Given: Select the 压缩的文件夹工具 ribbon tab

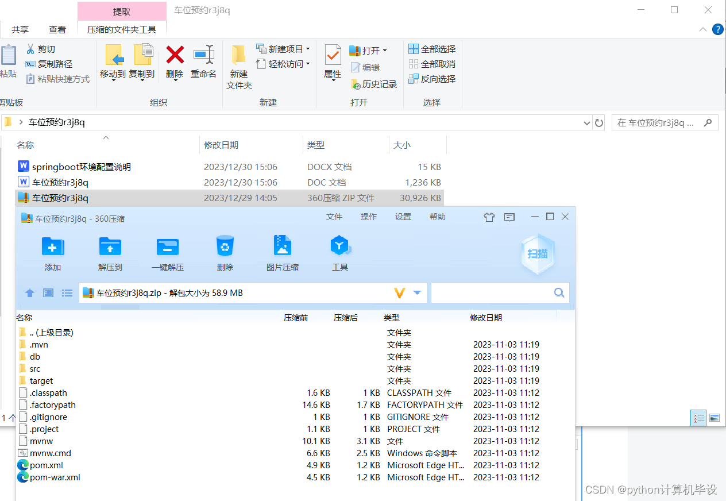Looking at the screenshot, I should [122, 29].
